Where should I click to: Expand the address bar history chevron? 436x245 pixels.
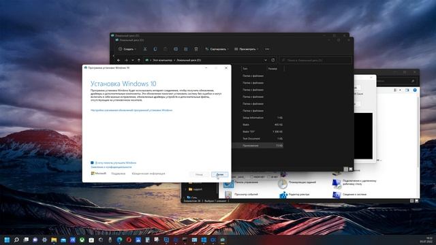(266, 61)
